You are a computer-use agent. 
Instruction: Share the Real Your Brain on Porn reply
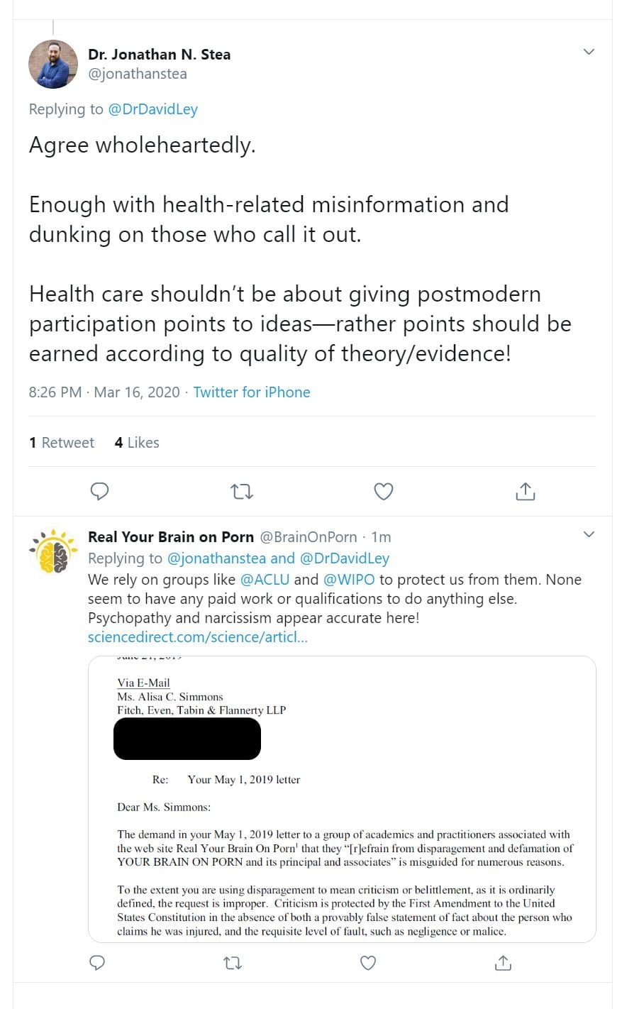pos(502,962)
